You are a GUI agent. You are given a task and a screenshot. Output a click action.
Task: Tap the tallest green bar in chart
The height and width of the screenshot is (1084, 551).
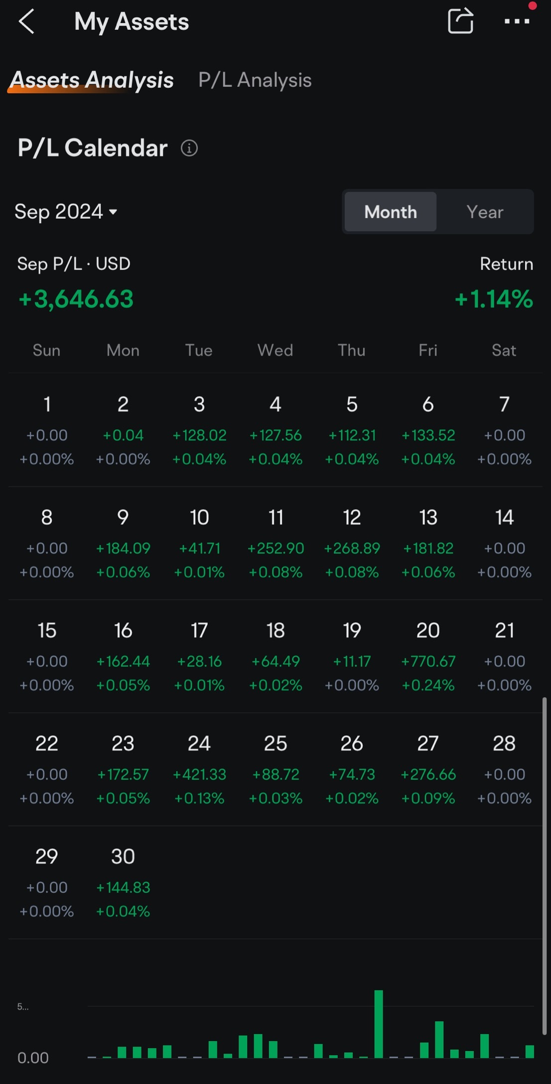coord(379,1024)
